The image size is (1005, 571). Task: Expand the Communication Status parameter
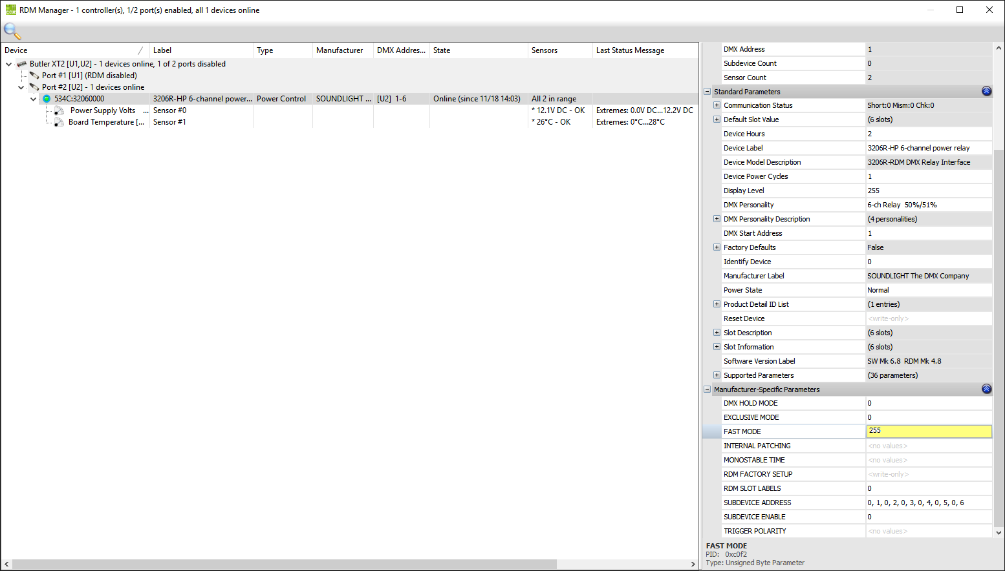pos(717,105)
